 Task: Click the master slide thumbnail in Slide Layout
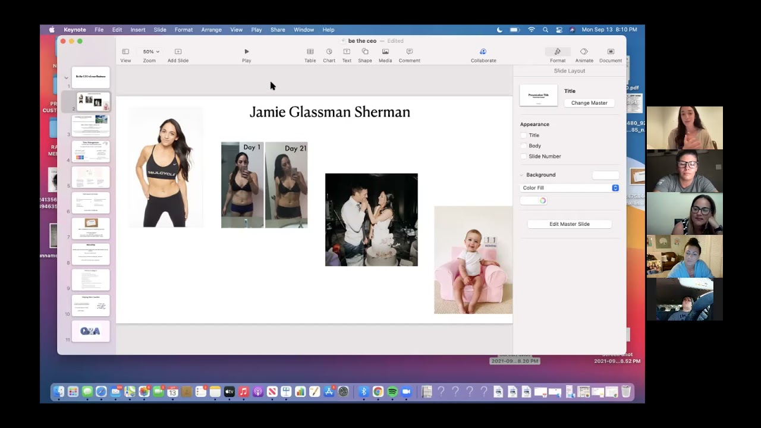click(x=539, y=96)
